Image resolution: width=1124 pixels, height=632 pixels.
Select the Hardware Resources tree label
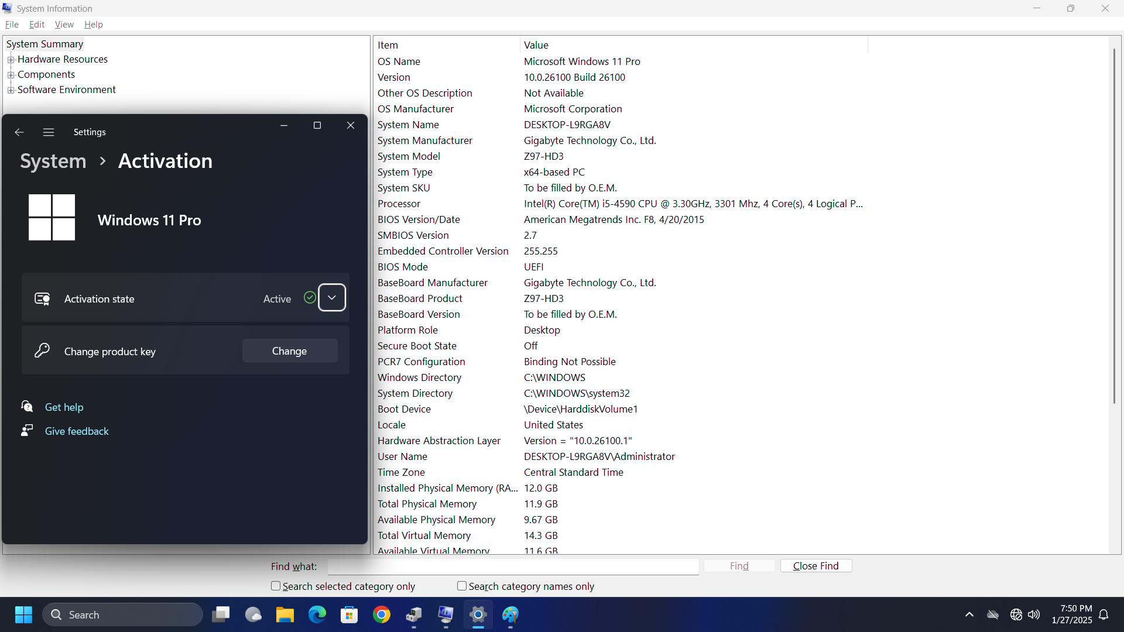63,59
